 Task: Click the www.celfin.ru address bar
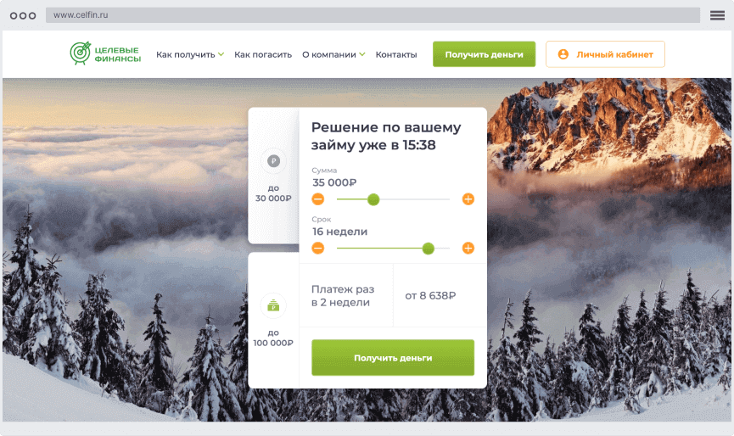373,15
